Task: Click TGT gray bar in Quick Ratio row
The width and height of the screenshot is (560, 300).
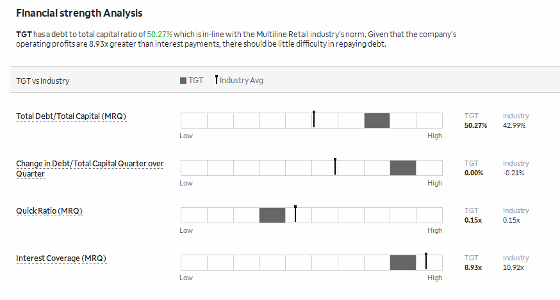Action: (272, 215)
